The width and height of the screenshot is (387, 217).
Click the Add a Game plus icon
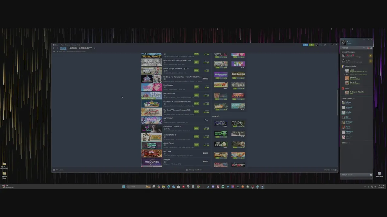click(54, 170)
